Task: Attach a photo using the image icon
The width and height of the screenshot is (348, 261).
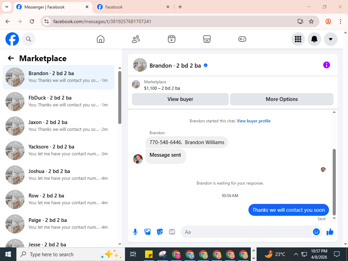Action: point(147,232)
